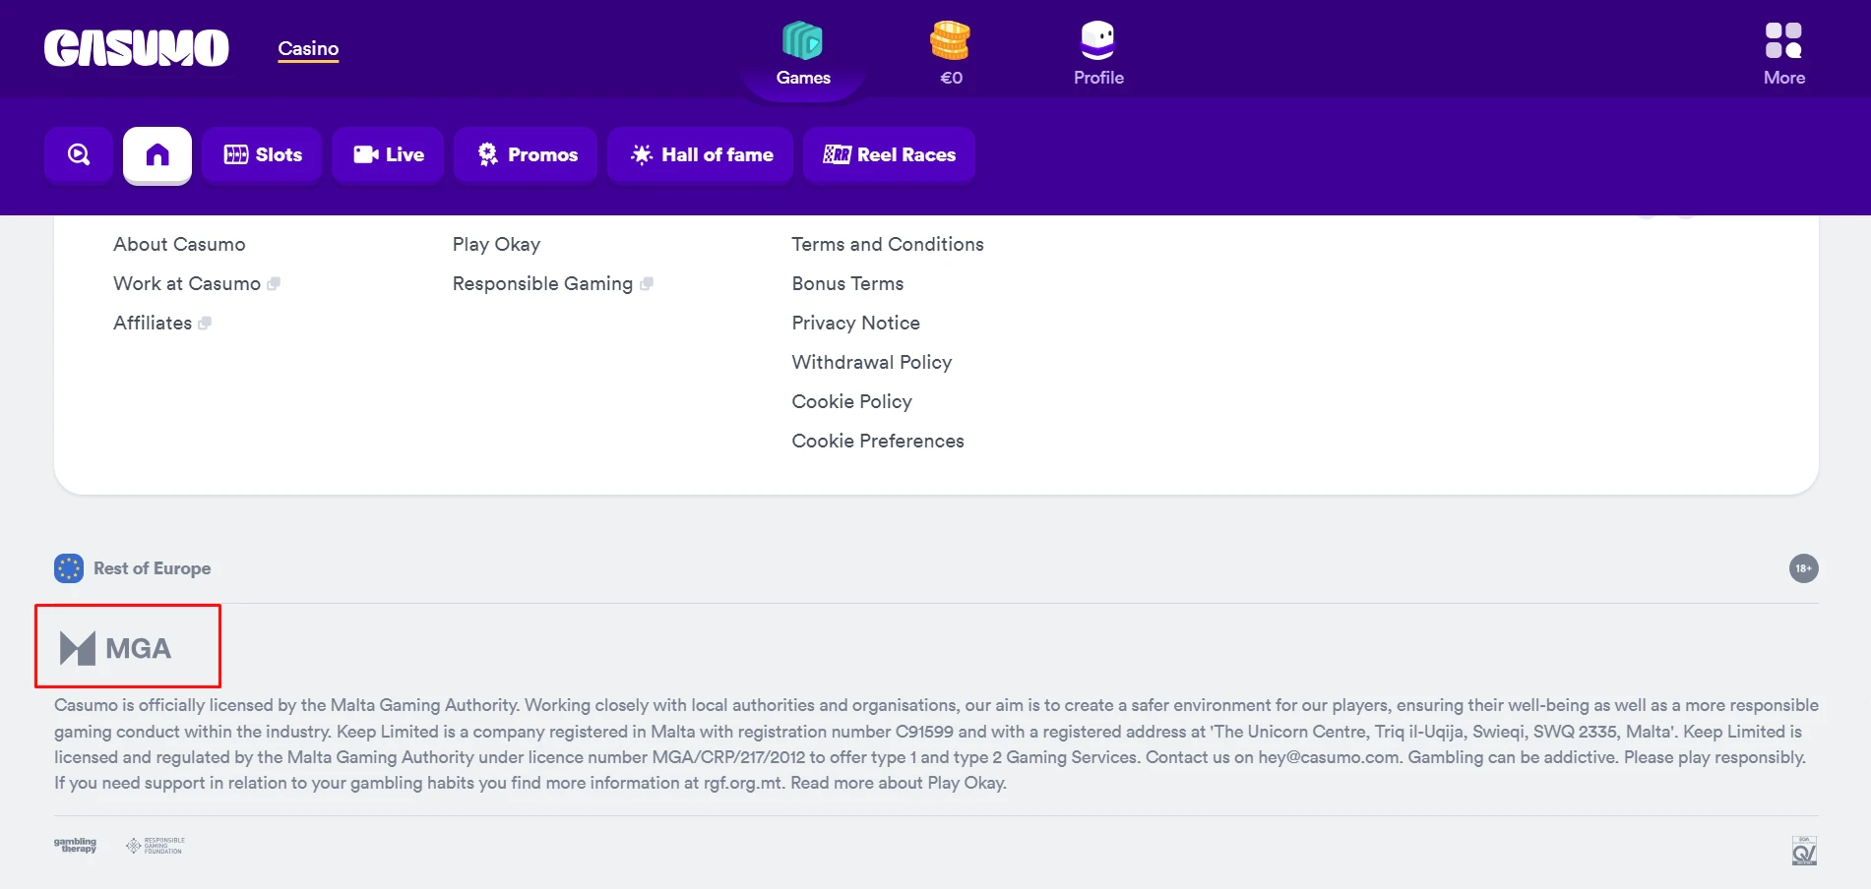Image resolution: width=1871 pixels, height=889 pixels.
Task: Open the €0 coins balance
Action: (x=951, y=54)
